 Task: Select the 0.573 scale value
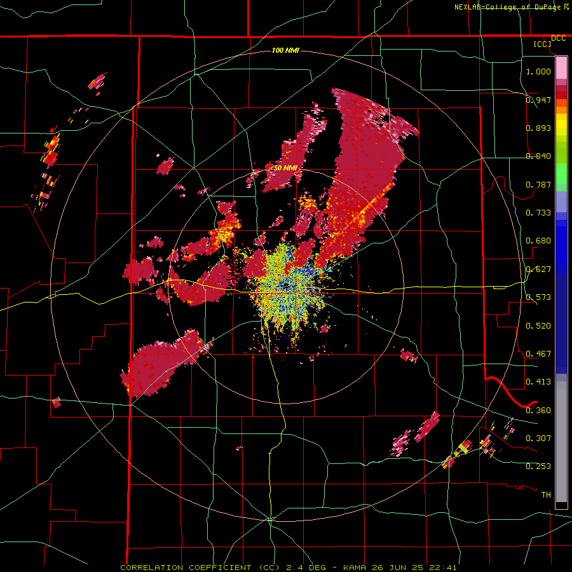point(538,297)
